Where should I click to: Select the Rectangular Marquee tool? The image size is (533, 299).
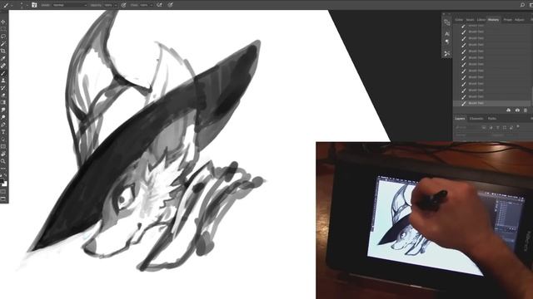[x=3, y=29]
